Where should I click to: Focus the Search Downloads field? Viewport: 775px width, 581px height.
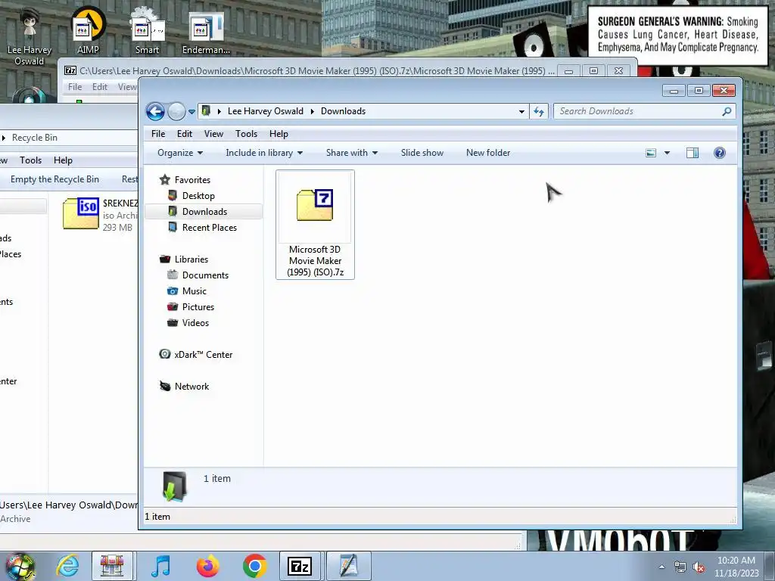tap(637, 112)
